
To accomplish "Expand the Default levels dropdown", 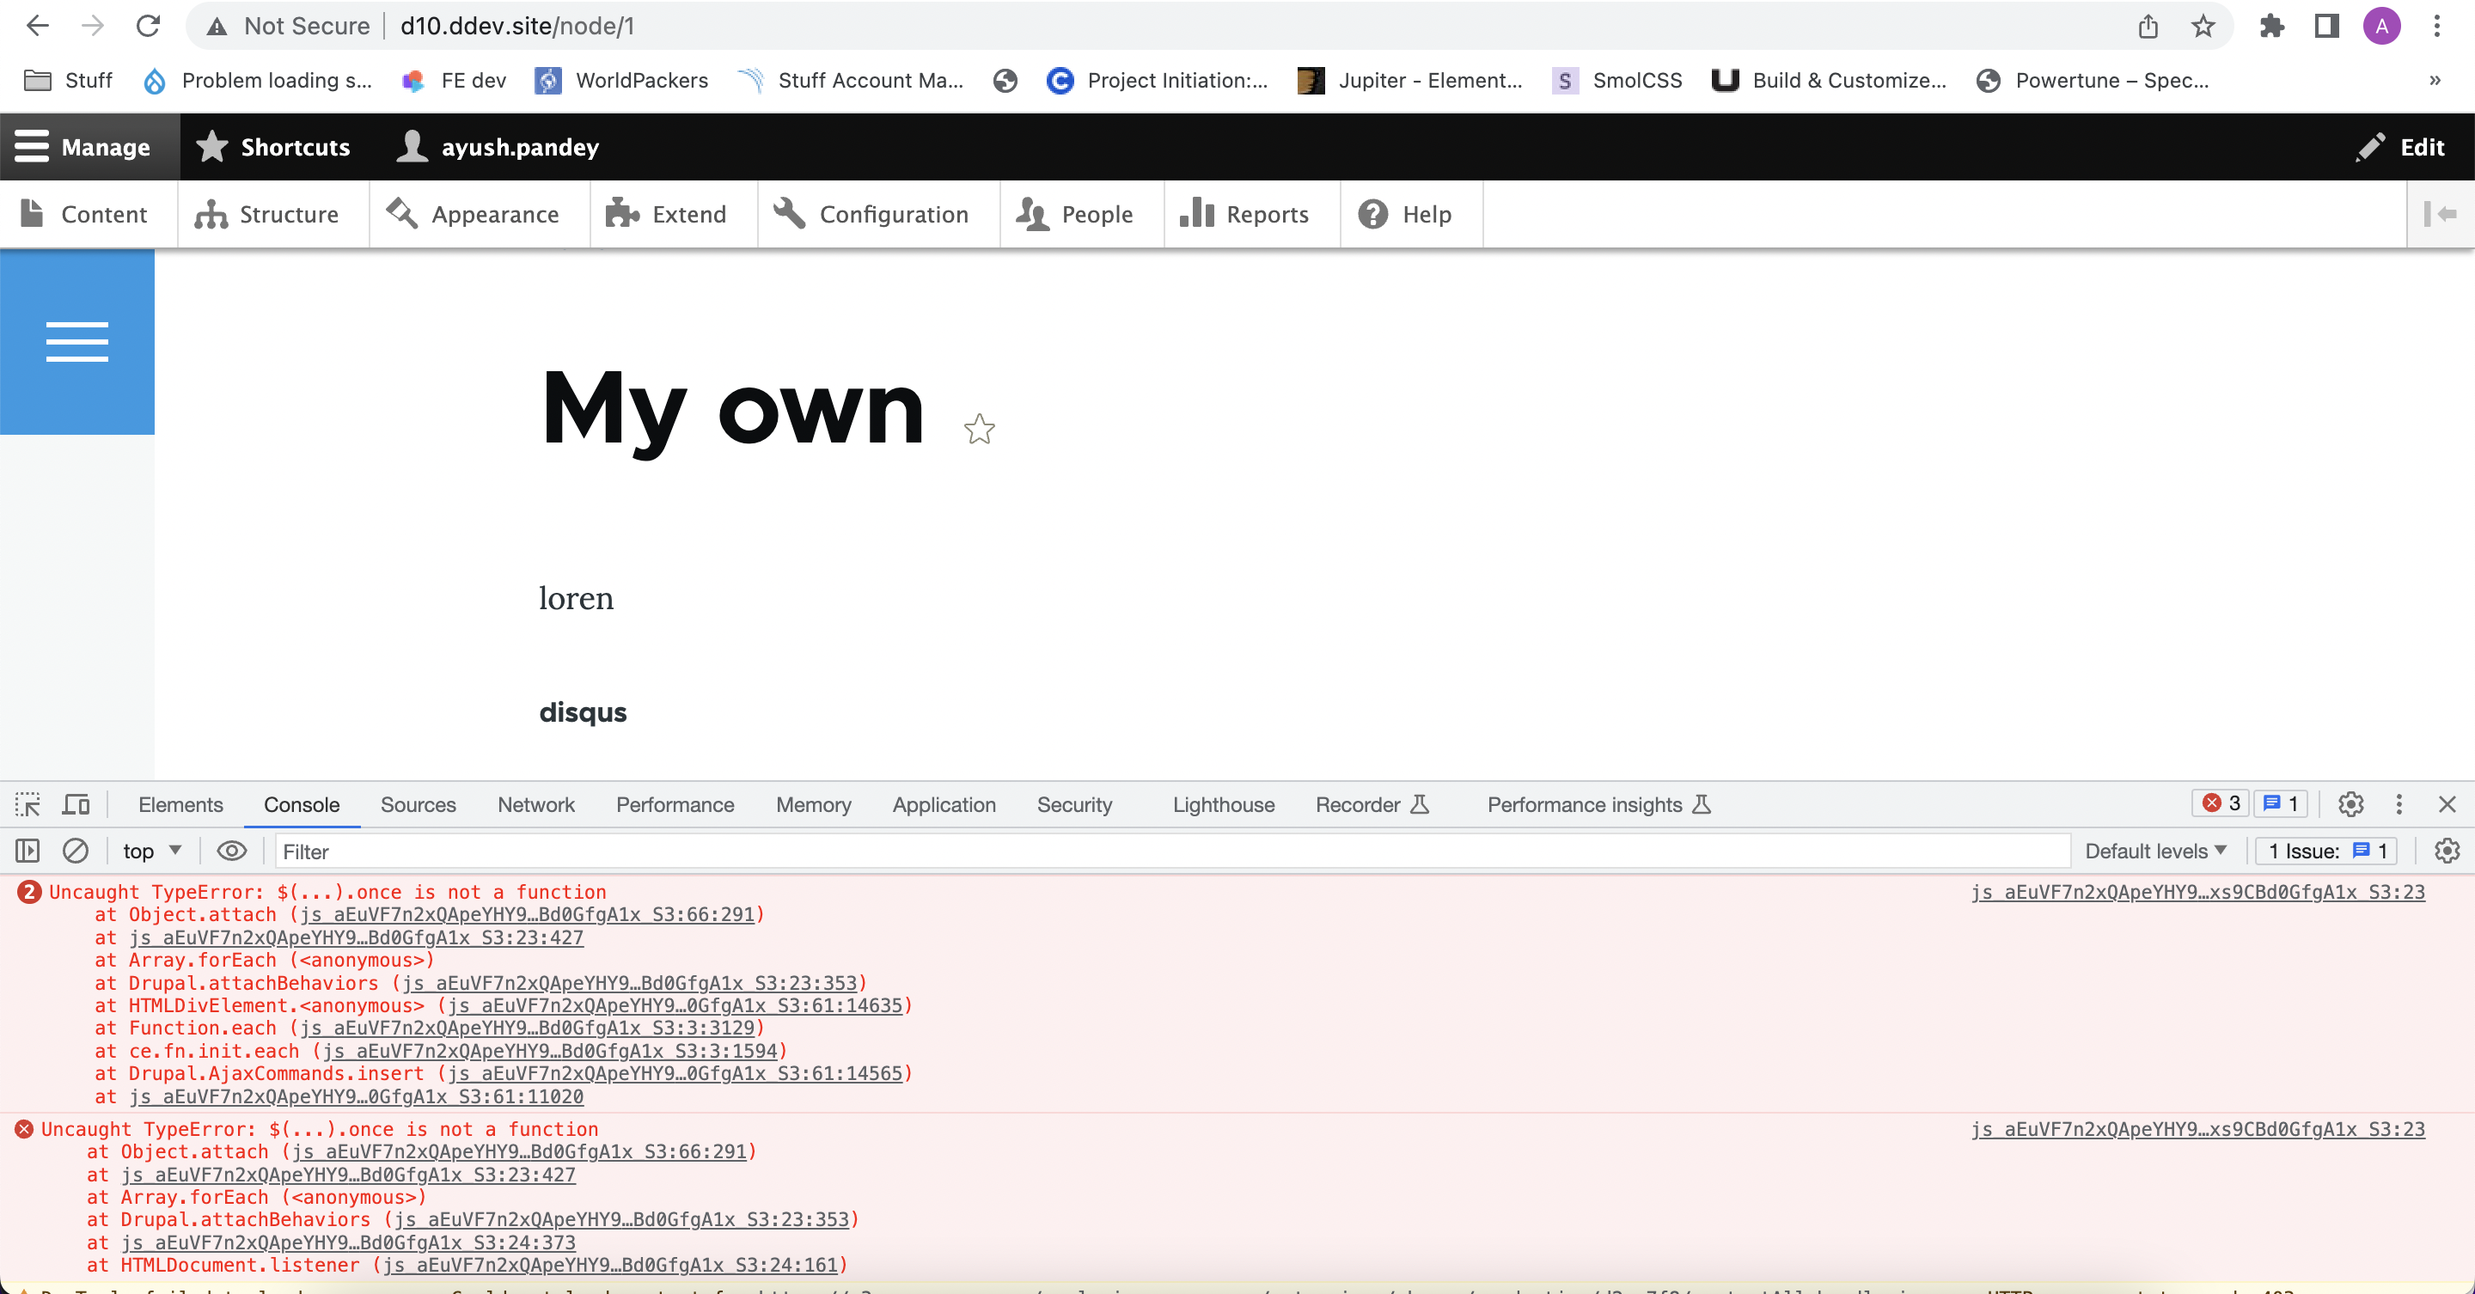I will (2155, 851).
